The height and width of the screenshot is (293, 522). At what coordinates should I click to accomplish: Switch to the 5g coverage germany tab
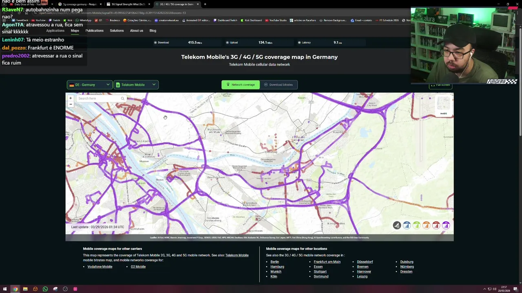coord(80,4)
